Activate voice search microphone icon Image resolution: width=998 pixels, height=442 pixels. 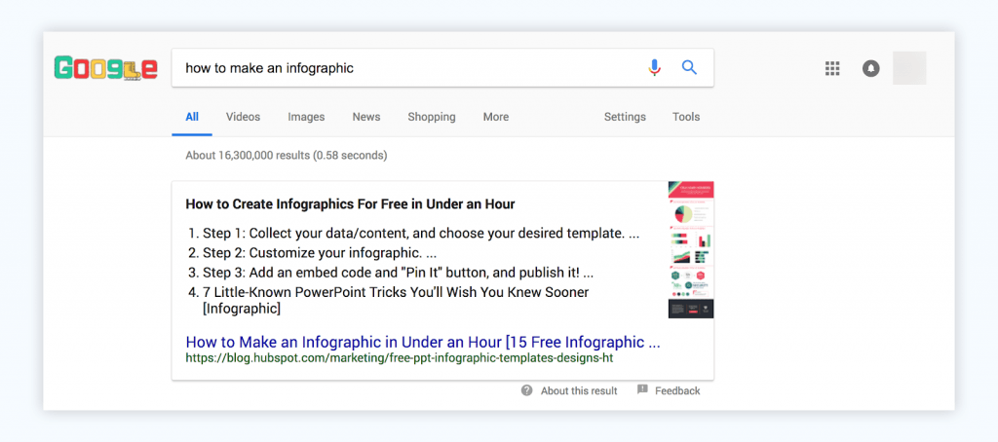pyautogui.click(x=655, y=68)
